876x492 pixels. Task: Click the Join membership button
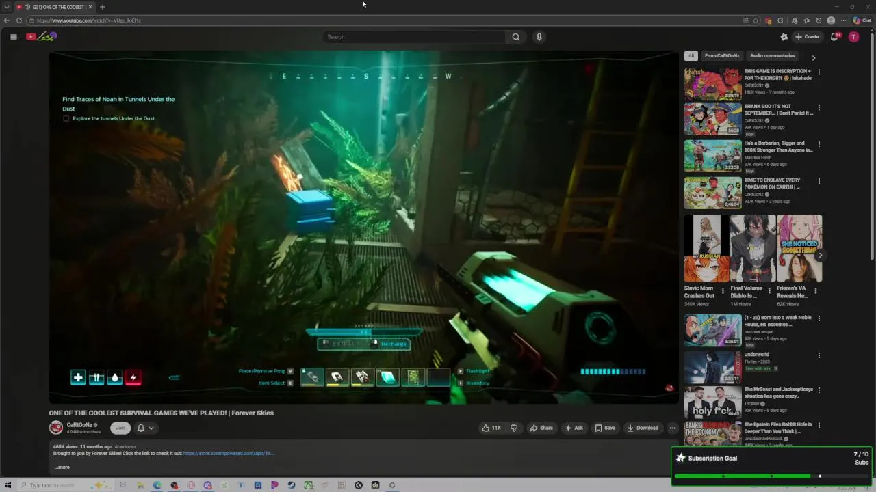(120, 428)
